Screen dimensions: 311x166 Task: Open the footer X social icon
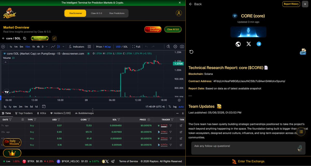pos(107,161)
